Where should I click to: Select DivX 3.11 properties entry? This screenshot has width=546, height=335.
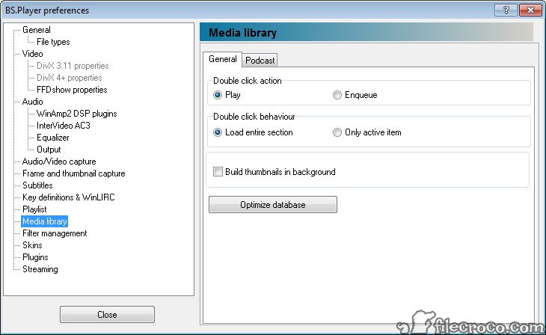(x=73, y=66)
